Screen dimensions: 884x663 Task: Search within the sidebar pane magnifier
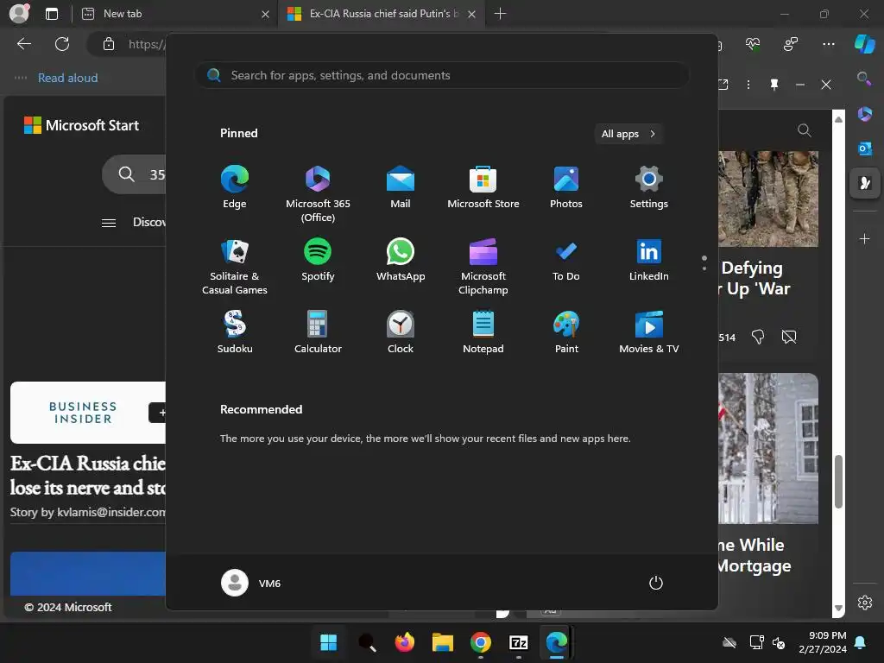805,131
